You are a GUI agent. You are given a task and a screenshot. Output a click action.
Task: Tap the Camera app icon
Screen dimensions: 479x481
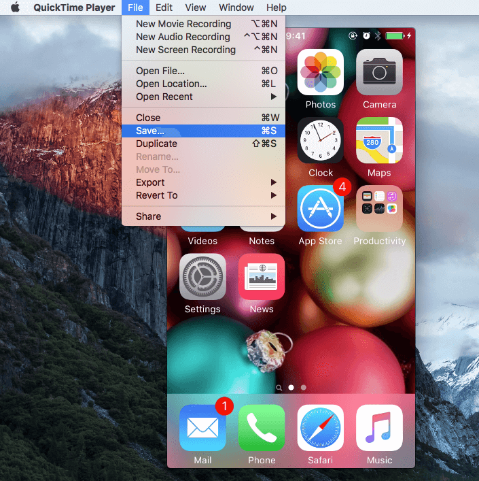[x=379, y=72]
